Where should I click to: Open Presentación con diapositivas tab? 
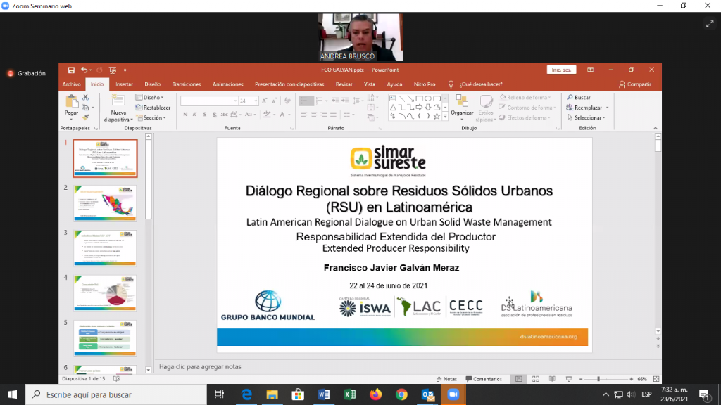[x=289, y=84]
